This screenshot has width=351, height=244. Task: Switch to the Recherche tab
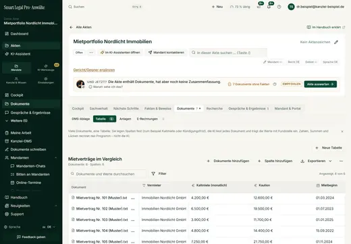(x=215, y=109)
